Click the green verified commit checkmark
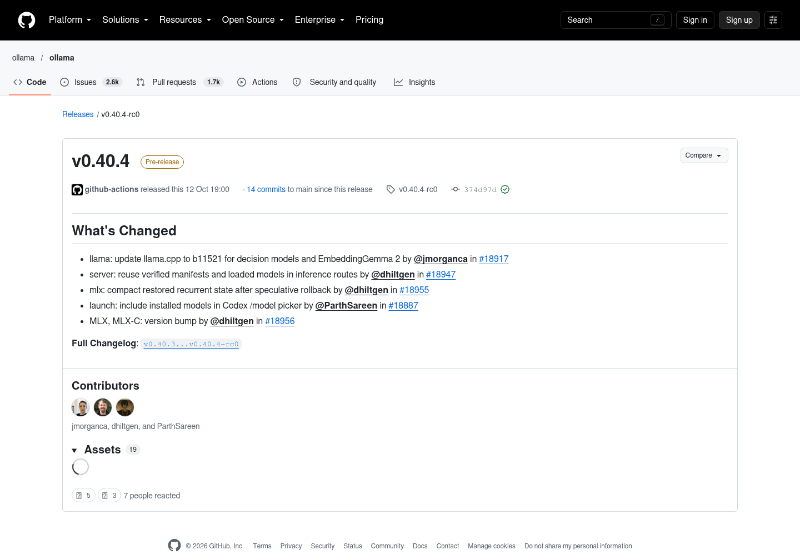Image resolution: width=800 pixels, height=555 pixels. (x=505, y=189)
